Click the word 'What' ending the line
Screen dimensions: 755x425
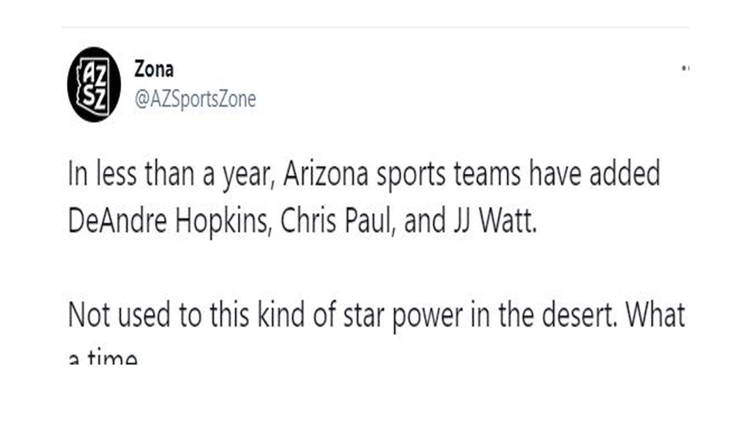(655, 315)
